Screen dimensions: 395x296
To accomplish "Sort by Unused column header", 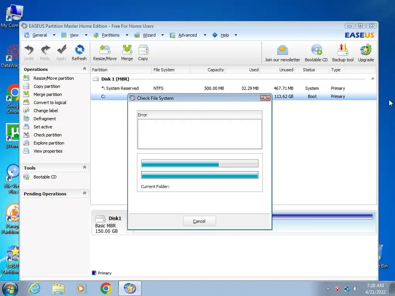I will click(277, 70).
